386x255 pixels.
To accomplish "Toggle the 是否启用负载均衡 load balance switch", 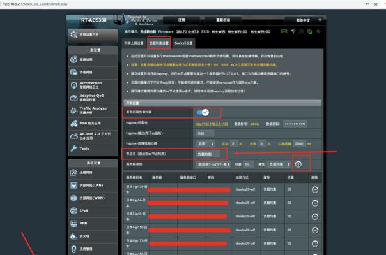I will 203,112.
